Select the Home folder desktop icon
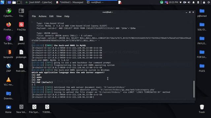 click(8, 109)
